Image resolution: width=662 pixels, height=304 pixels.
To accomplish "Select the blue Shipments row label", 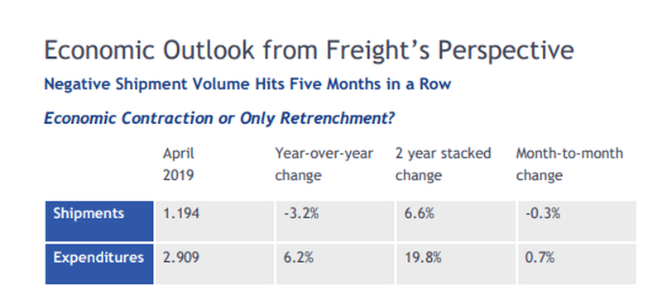I will click(x=99, y=221).
